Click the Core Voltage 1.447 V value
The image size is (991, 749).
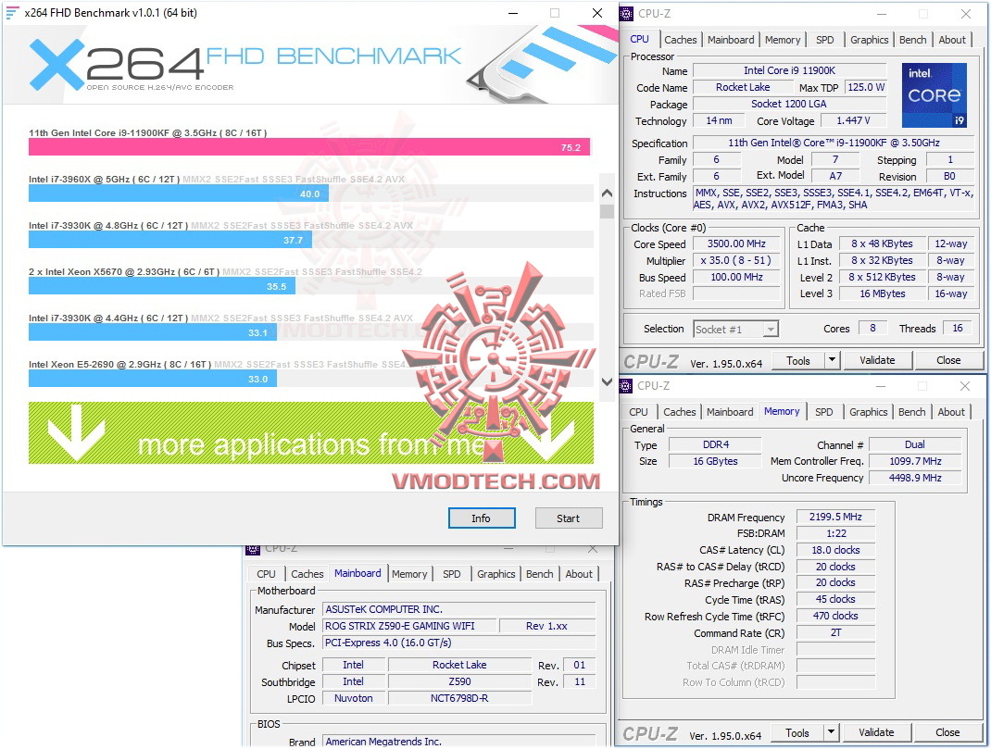(853, 120)
